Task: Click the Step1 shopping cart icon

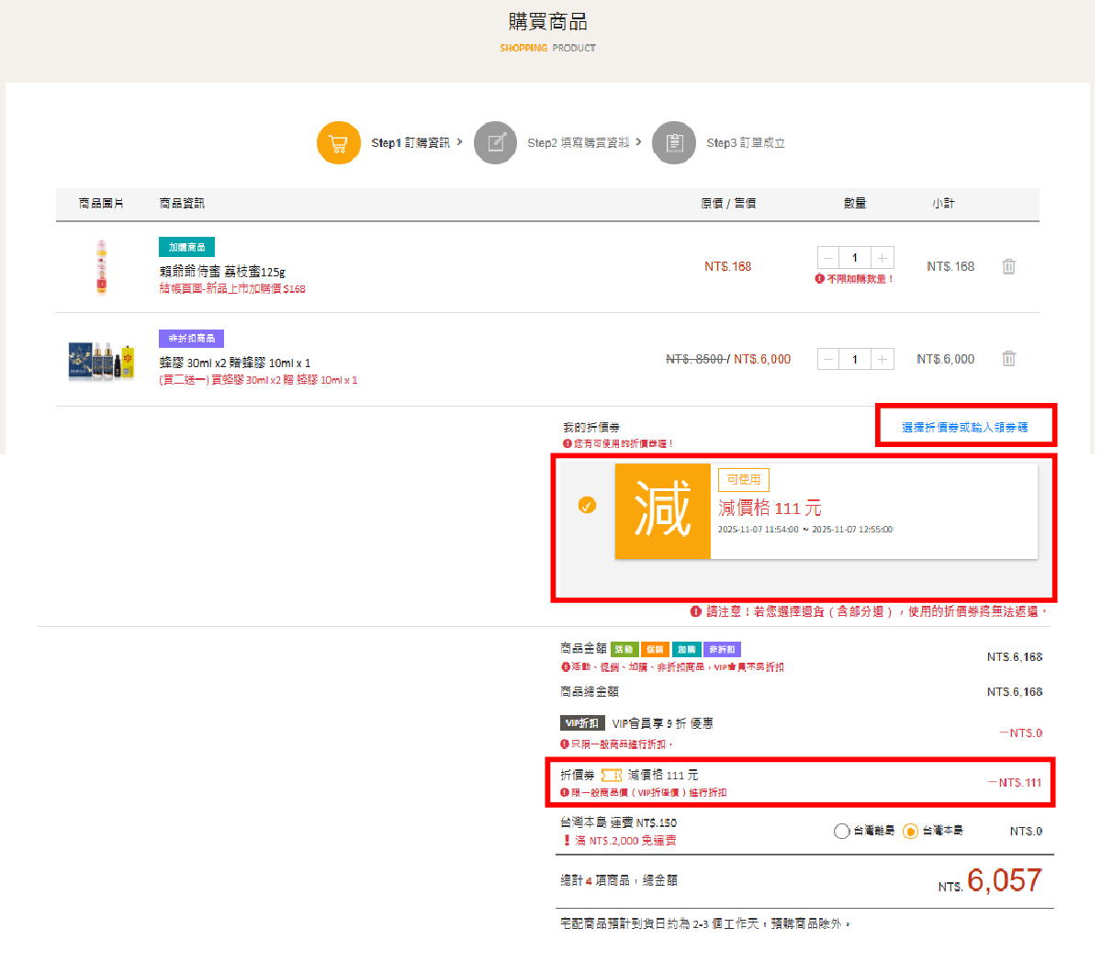Action: [338, 143]
